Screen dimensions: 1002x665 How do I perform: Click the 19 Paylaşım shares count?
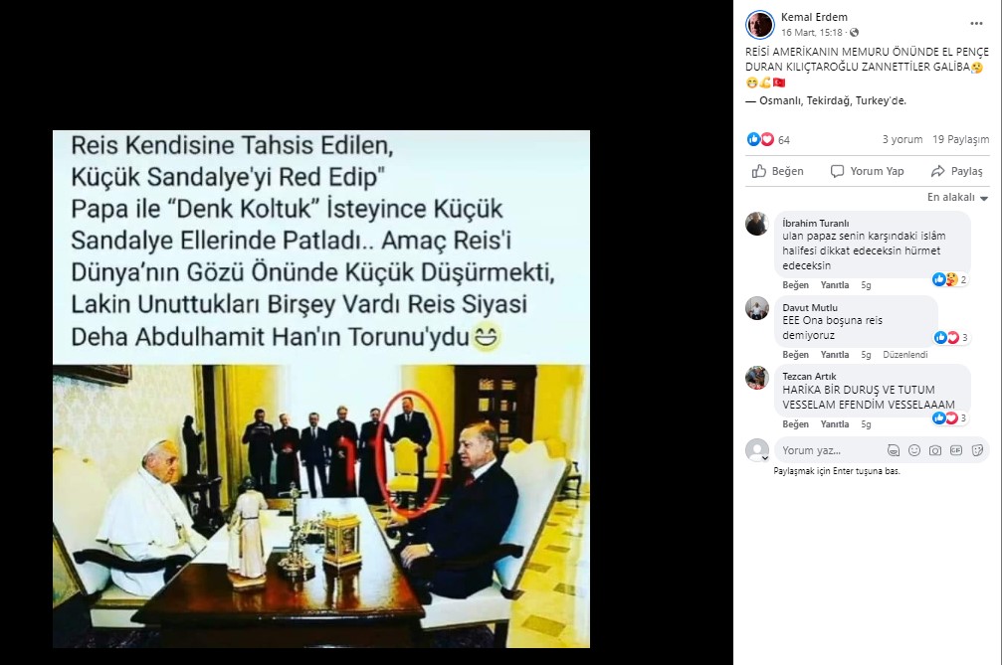(960, 139)
